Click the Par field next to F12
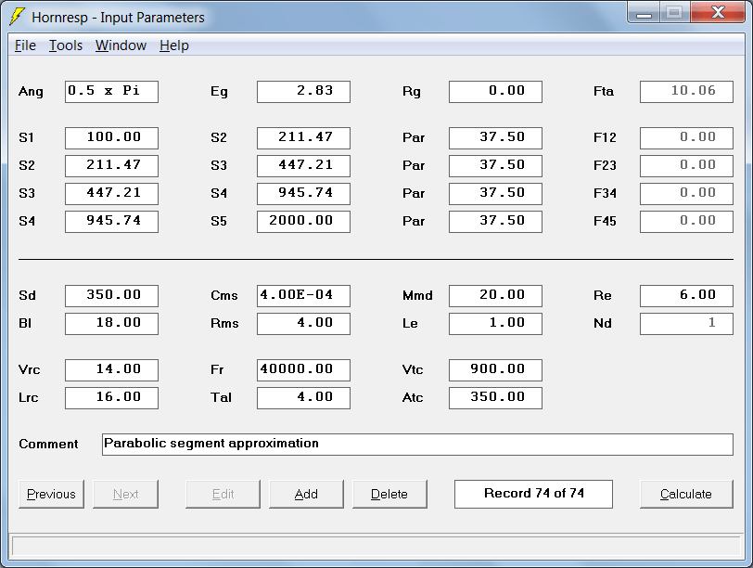 click(x=495, y=138)
